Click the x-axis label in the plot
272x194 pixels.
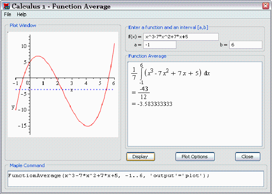tap(71, 90)
